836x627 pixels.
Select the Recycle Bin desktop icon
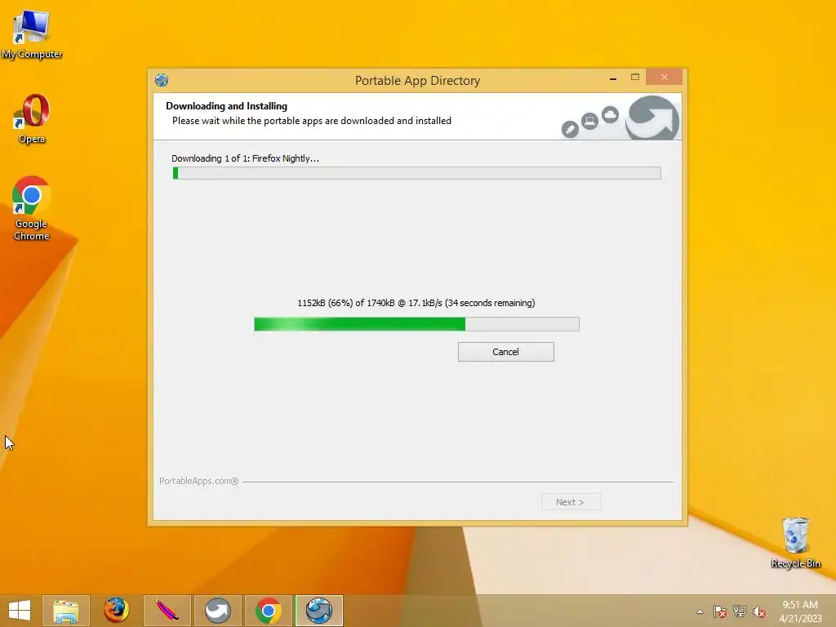pos(795,543)
